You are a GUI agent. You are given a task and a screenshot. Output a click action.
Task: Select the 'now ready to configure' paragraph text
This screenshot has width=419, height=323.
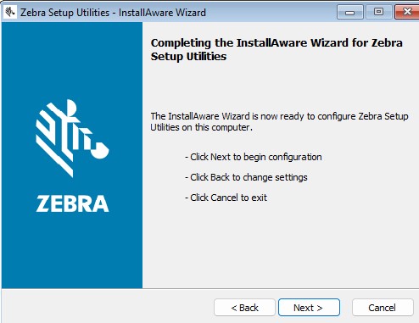[279, 122]
